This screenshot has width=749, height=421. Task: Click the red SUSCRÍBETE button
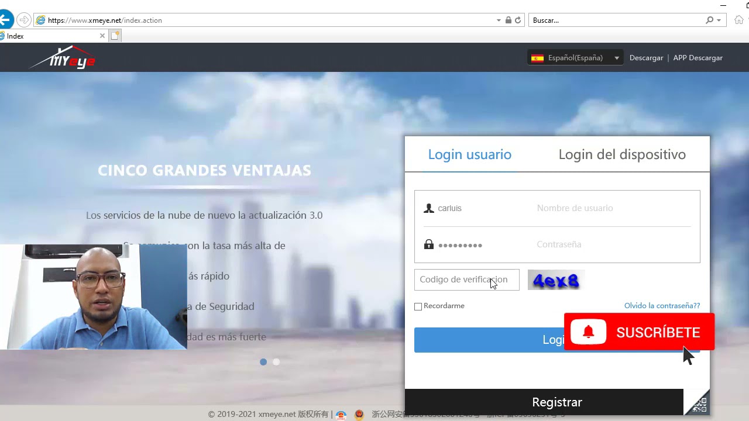coord(639,332)
